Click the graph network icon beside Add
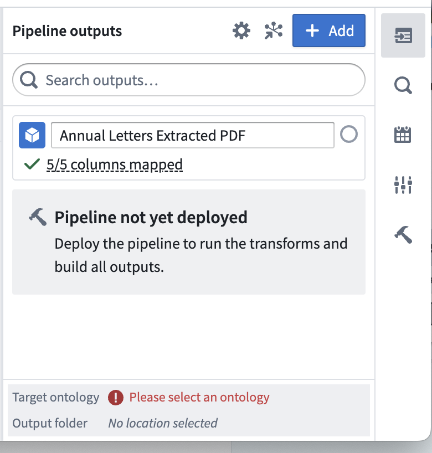The image size is (432, 453). pos(274,30)
